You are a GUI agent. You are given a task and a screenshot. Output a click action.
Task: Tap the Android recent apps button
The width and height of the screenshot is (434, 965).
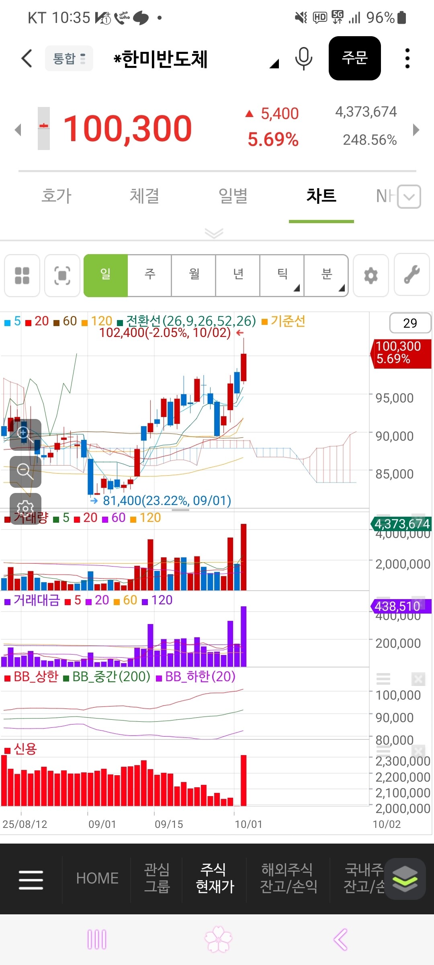97,940
